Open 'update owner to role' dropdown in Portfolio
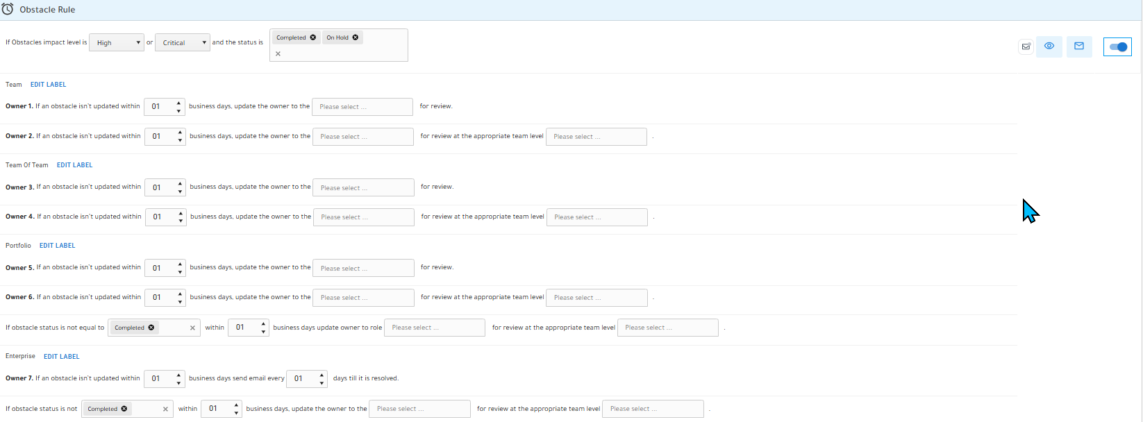Image resolution: width=1143 pixels, height=422 pixels. pyautogui.click(x=435, y=328)
